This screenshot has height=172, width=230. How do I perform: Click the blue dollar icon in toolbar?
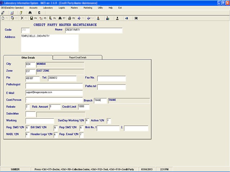(126, 18)
